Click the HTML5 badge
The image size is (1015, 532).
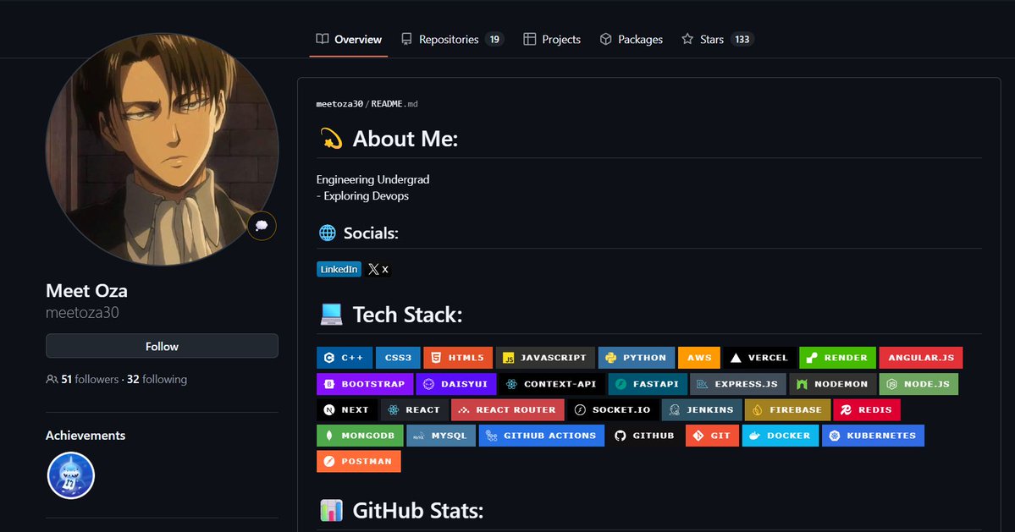click(458, 358)
